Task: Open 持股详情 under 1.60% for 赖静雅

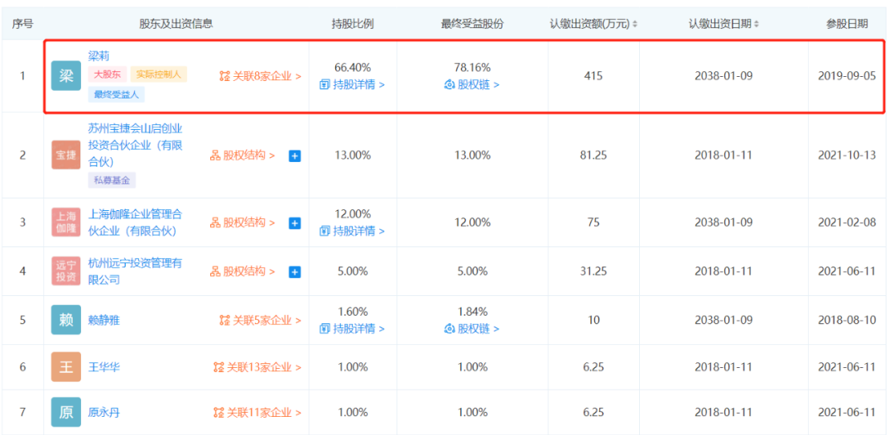Action: point(353,328)
